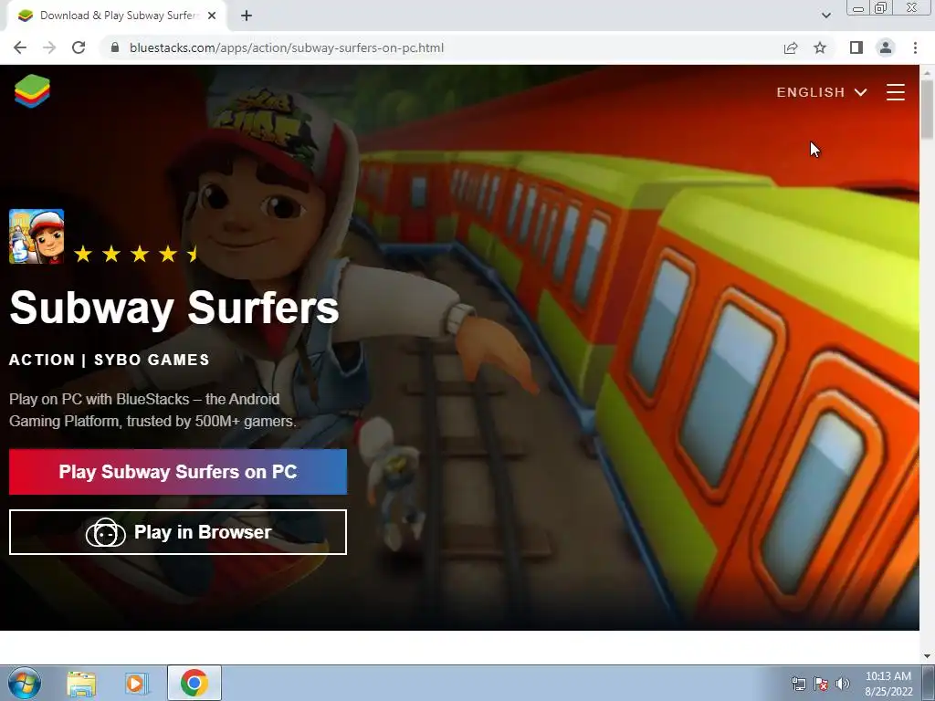Click Play Subway Surfers on PC button

click(x=178, y=472)
